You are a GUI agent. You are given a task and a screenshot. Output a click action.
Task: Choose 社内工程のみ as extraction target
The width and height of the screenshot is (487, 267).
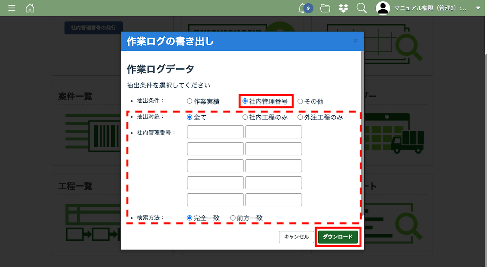[x=245, y=117]
